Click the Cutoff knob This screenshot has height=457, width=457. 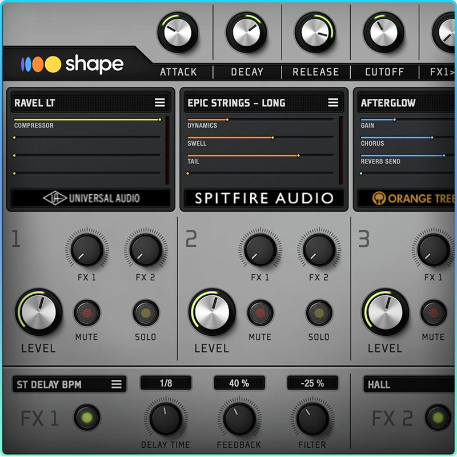(x=384, y=33)
